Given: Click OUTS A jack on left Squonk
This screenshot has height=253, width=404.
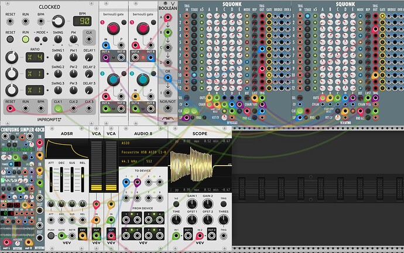Looking at the screenshot, I should (x=209, y=98).
